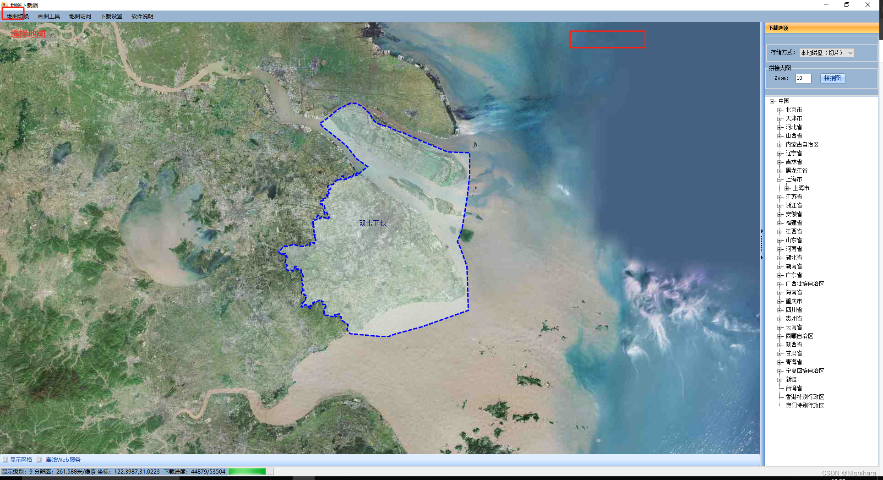Open the 下载设置 menu
This screenshot has height=480, width=883.
point(111,16)
